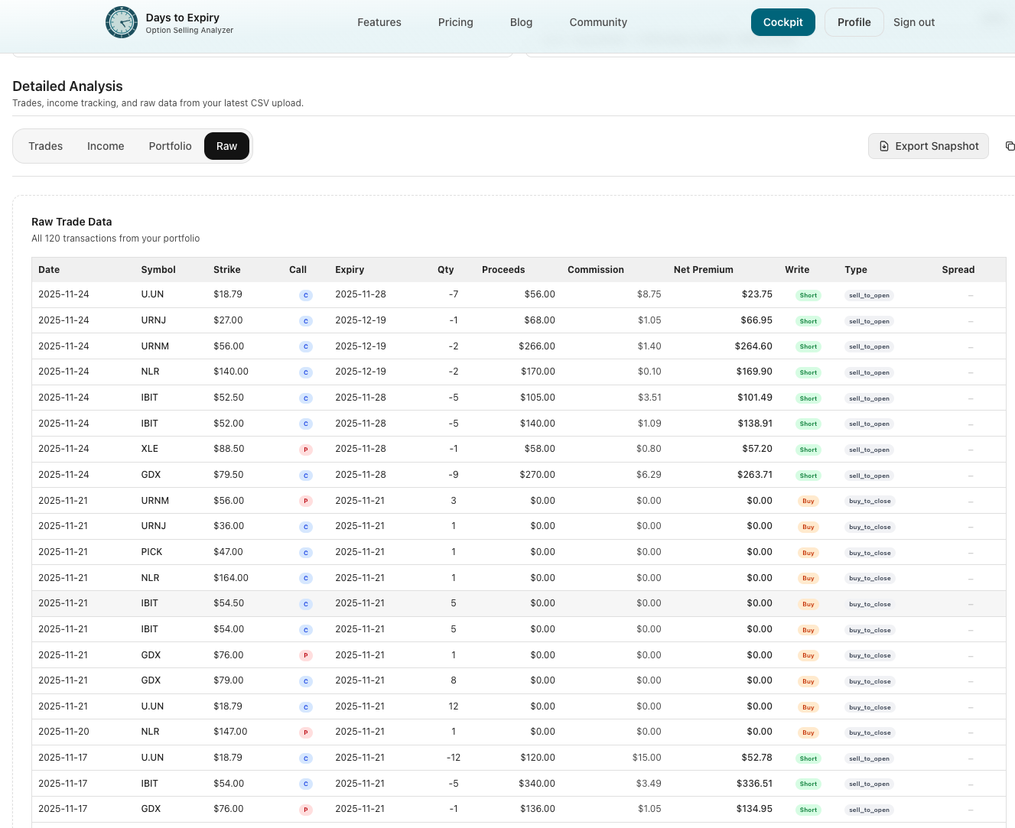
Task: Toggle the Call badge on the IBIT $54.50 row
Action: 306,604
